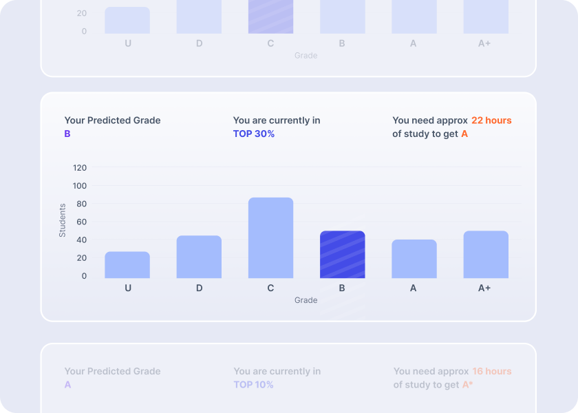Screen dimensions: 578x413
Task: Click the 'Students' vertical axis title
Action: click(x=63, y=220)
